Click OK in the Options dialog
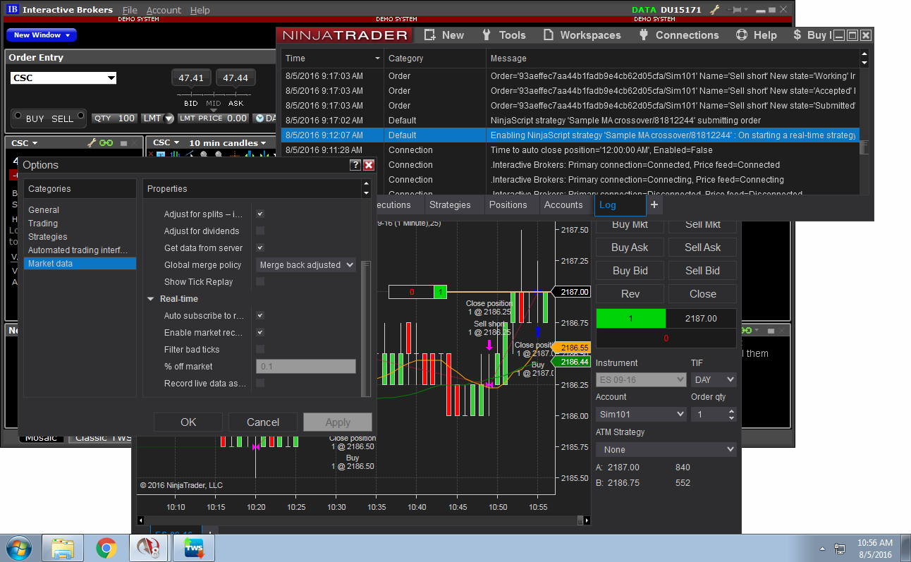 188,422
